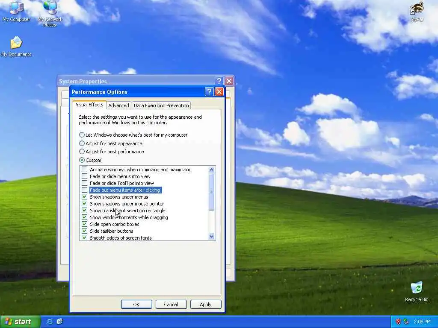Open the My Computer desktop icon

[x=16, y=11]
